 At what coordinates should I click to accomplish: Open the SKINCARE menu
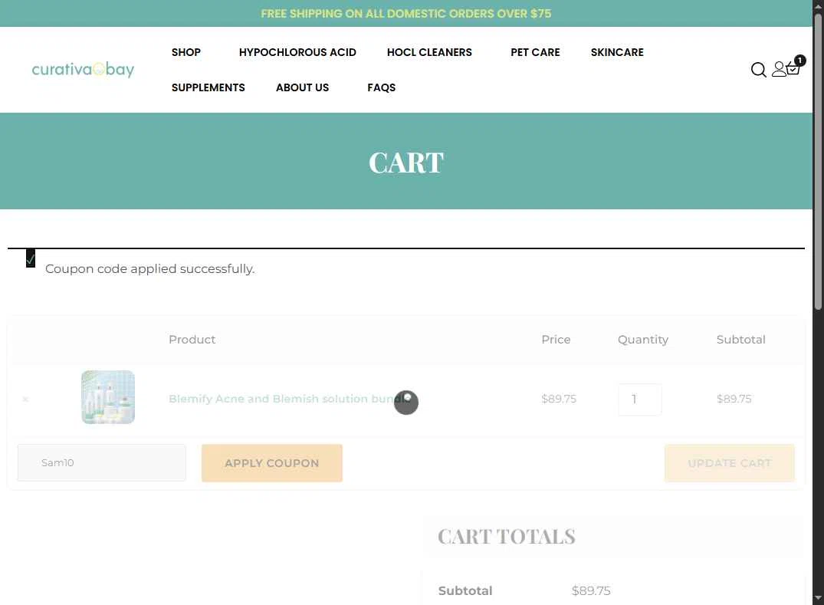617,52
